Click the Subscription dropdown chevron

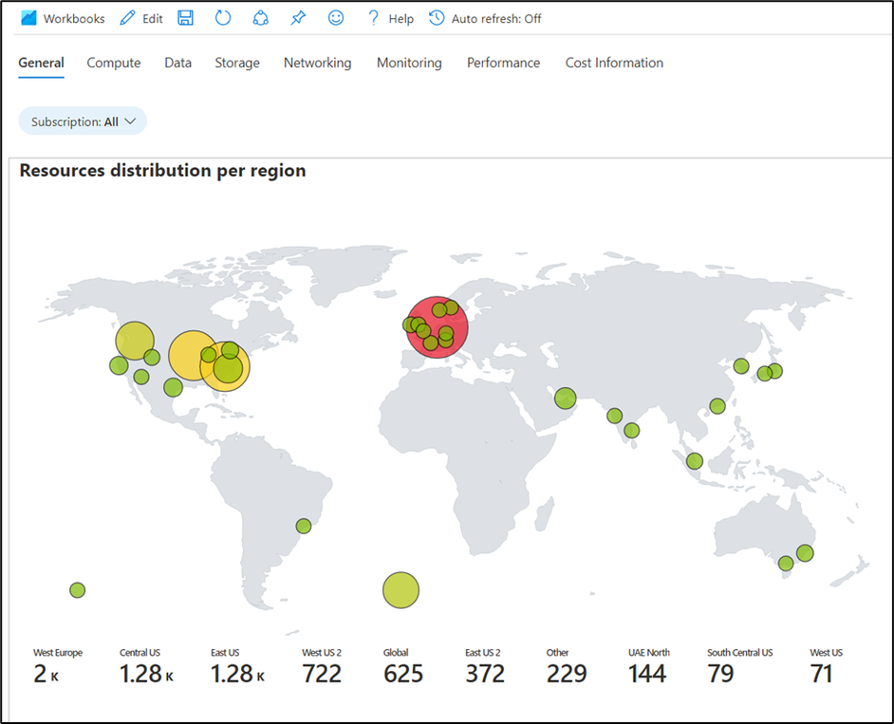(130, 121)
